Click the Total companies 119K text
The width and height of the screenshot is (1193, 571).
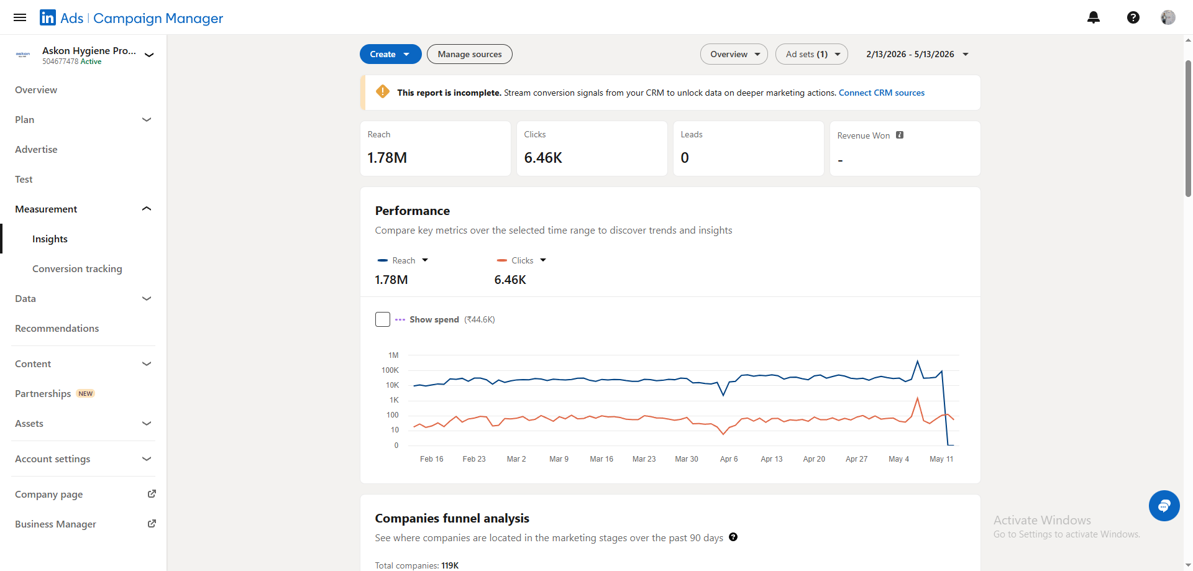coord(417,565)
